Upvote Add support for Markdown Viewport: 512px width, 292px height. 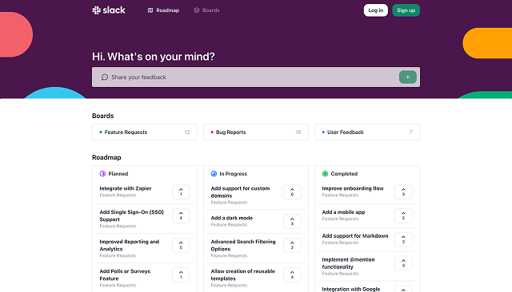click(x=403, y=239)
